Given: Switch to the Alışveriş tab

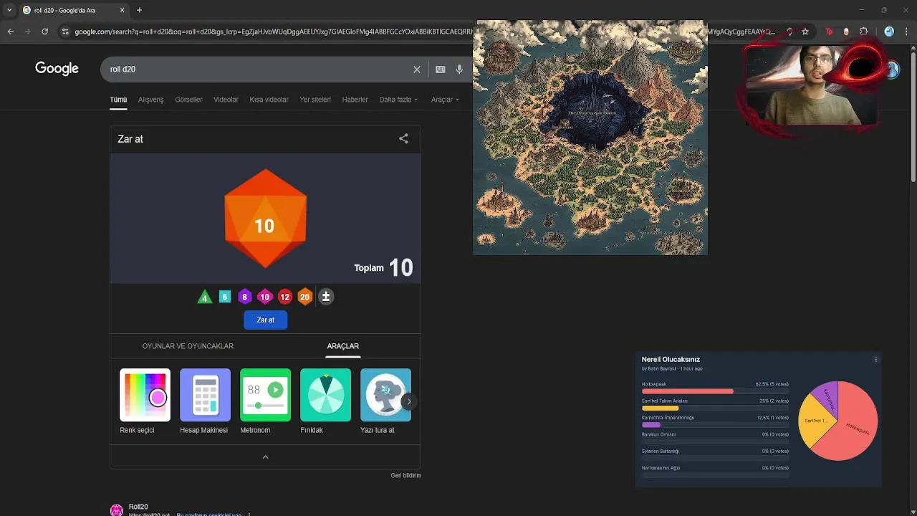Looking at the screenshot, I should click(150, 100).
